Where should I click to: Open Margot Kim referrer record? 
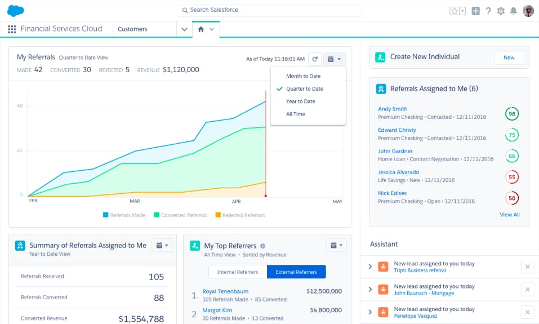[x=217, y=310]
